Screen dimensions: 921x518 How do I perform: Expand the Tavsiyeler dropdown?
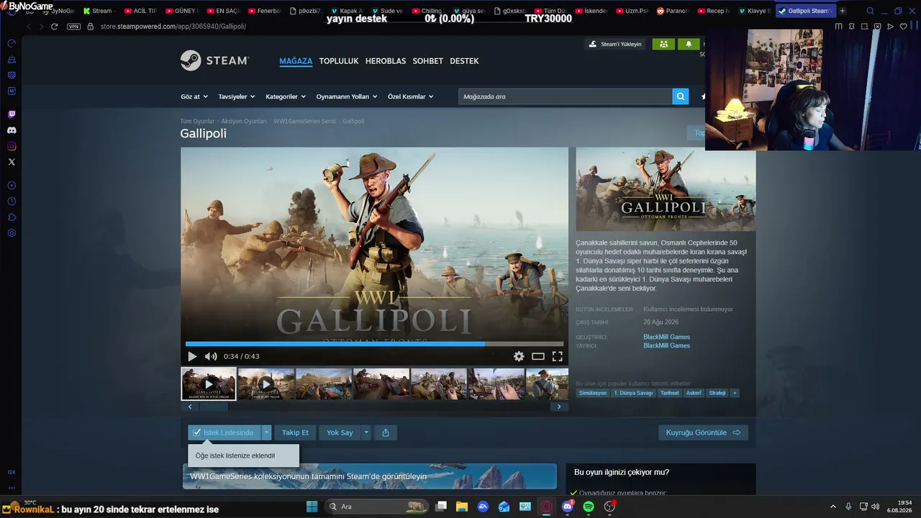(236, 96)
